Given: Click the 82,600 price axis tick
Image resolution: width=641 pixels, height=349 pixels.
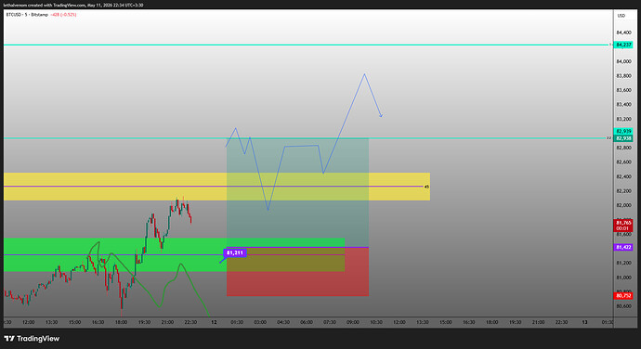Looking at the screenshot, I should click(x=624, y=162).
